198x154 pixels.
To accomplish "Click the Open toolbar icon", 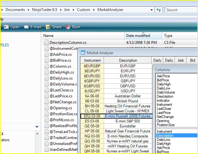I will (x=6, y=27).
